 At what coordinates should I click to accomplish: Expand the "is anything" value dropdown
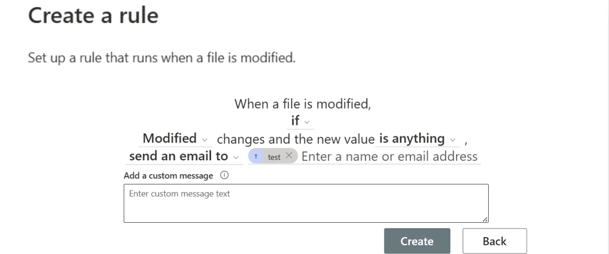click(x=412, y=138)
